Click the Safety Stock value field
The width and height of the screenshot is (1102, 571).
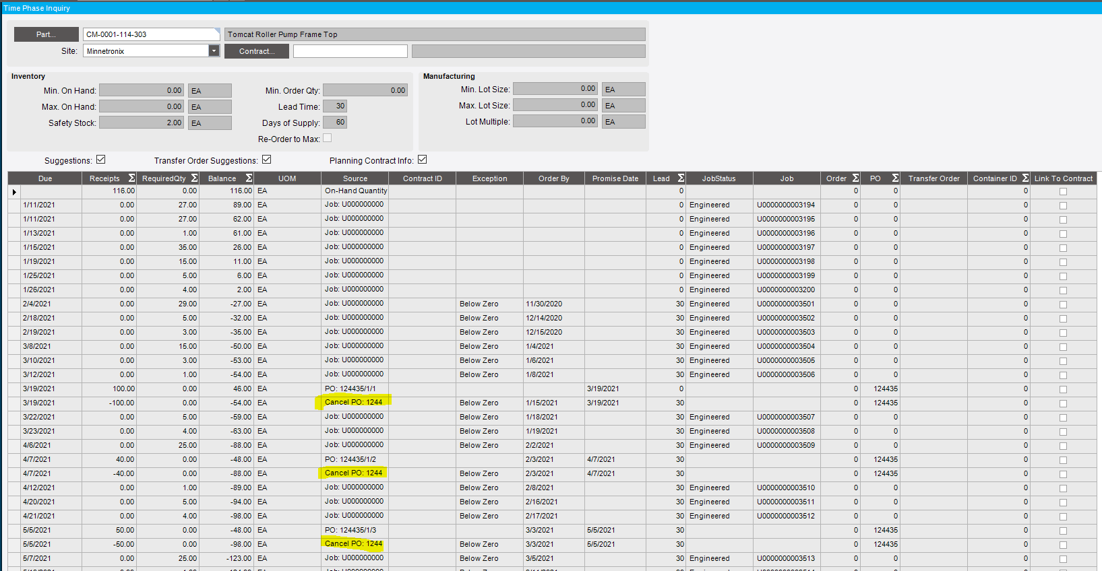(x=142, y=123)
